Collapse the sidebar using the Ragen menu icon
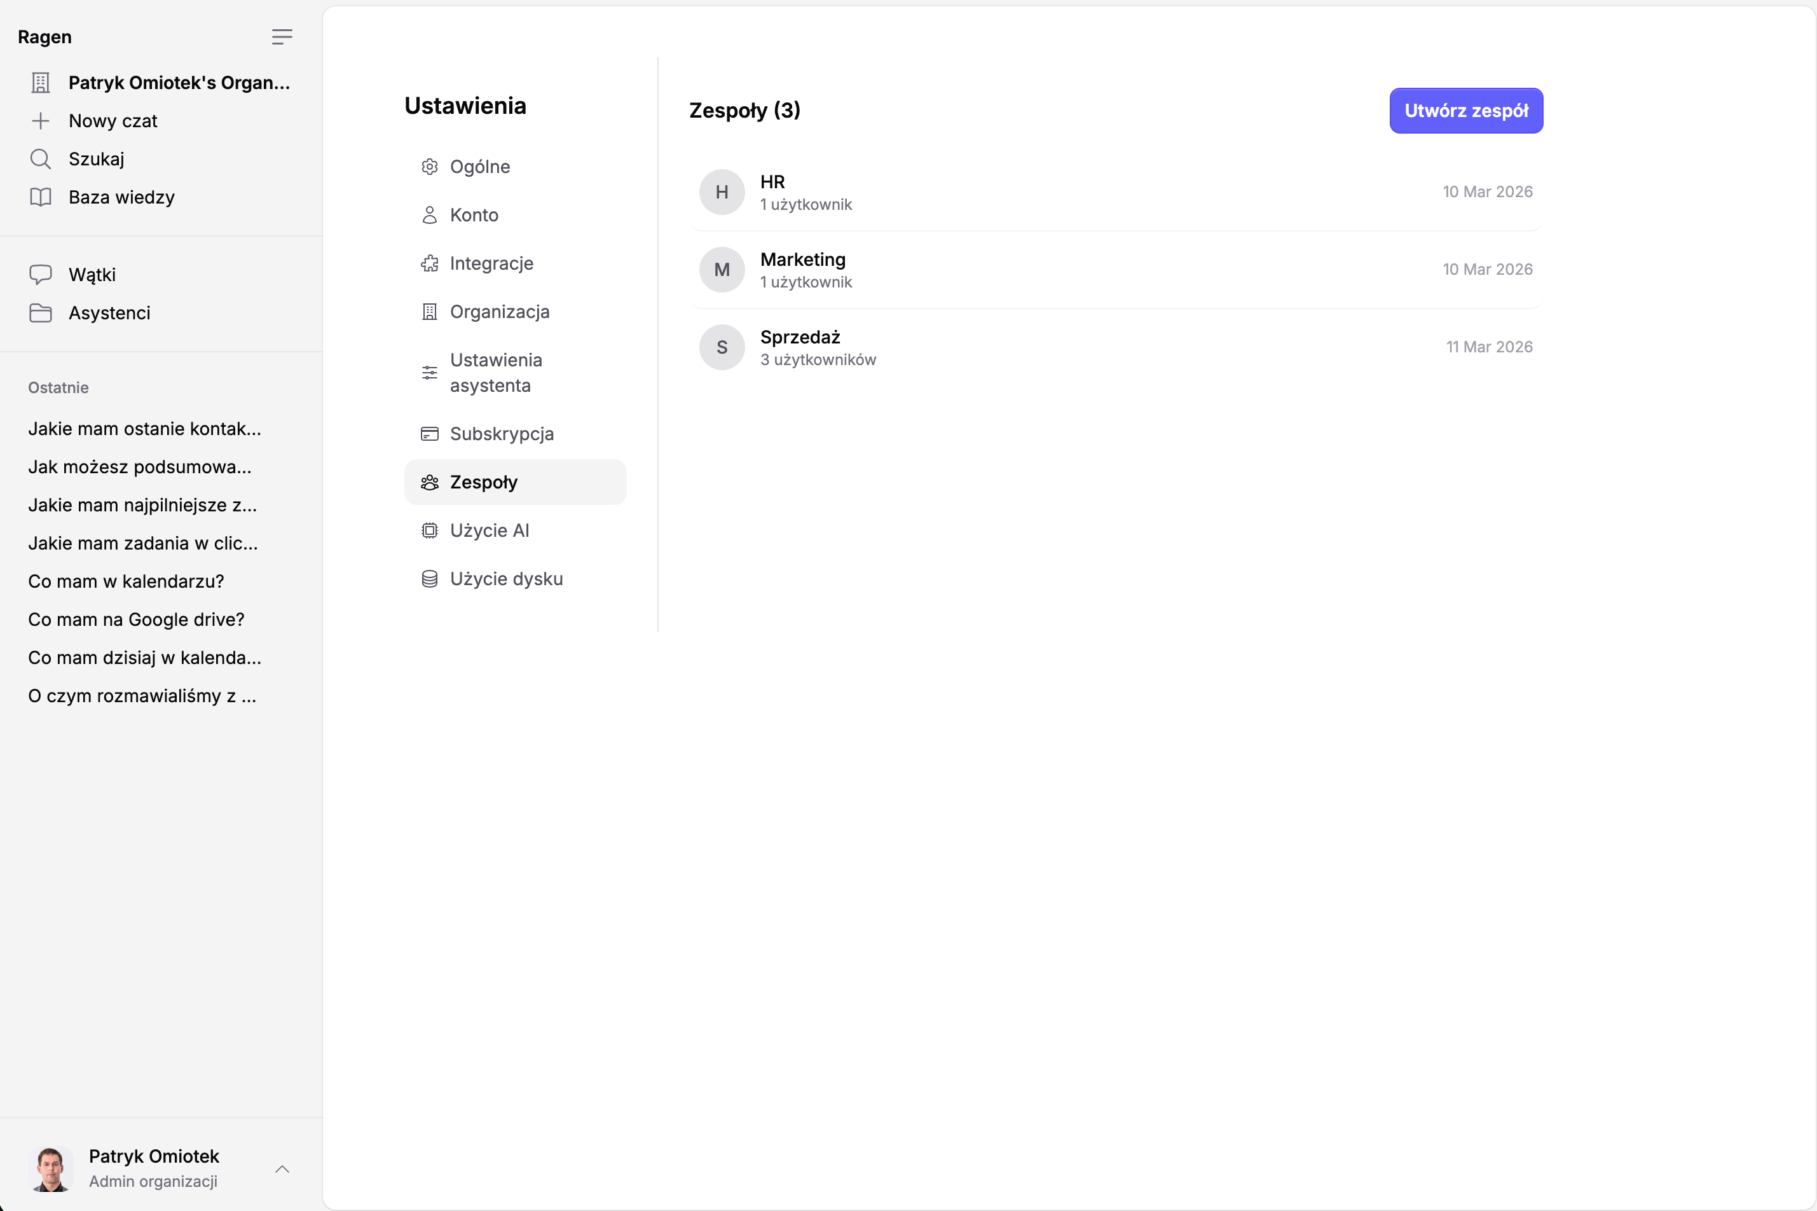This screenshot has width=1817, height=1211. pos(282,37)
